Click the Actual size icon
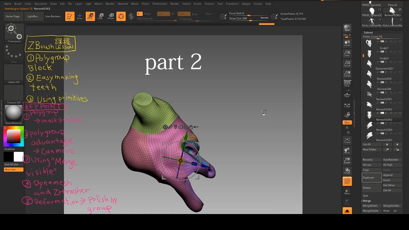The image size is (409, 230). 347,64
